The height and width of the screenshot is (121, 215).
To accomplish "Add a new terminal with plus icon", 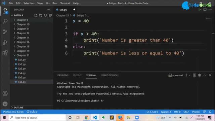I will 187,75.
